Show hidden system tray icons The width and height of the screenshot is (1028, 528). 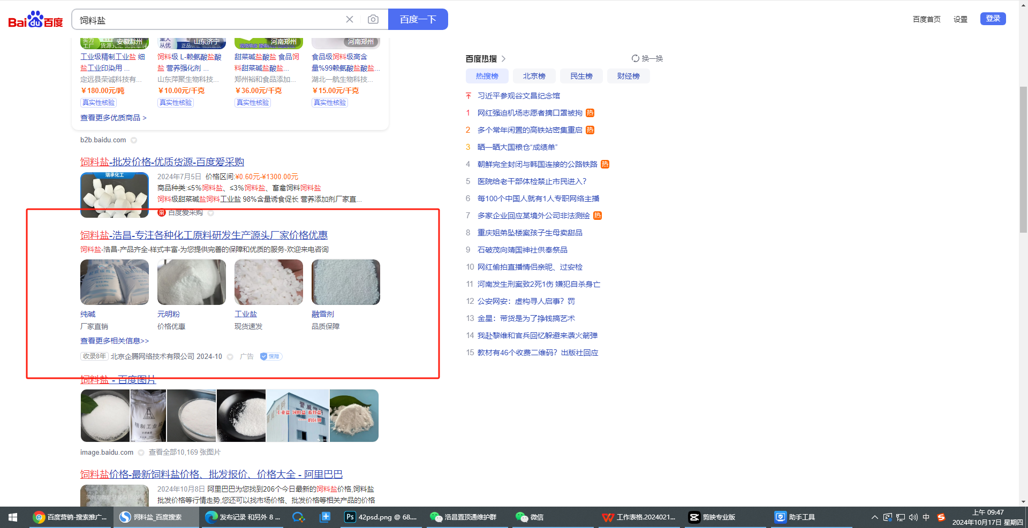click(875, 517)
